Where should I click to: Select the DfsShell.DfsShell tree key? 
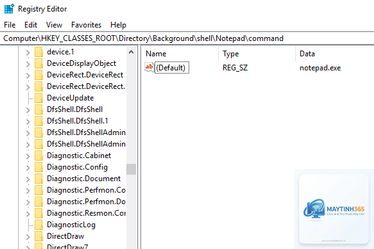[x=74, y=109]
